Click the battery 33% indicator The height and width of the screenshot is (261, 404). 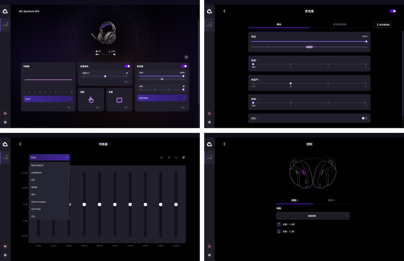point(112,51)
